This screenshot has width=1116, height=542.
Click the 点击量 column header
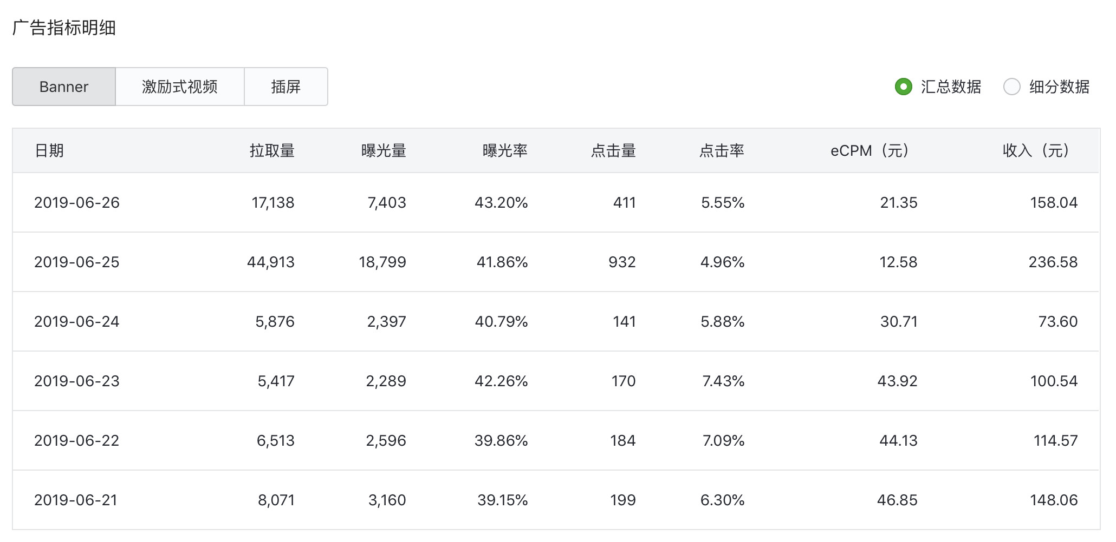(x=613, y=150)
